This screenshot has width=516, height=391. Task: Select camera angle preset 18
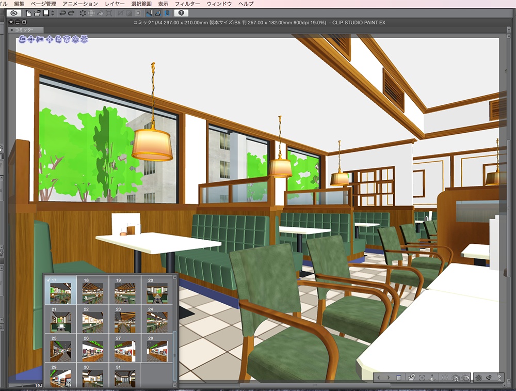[92, 290]
